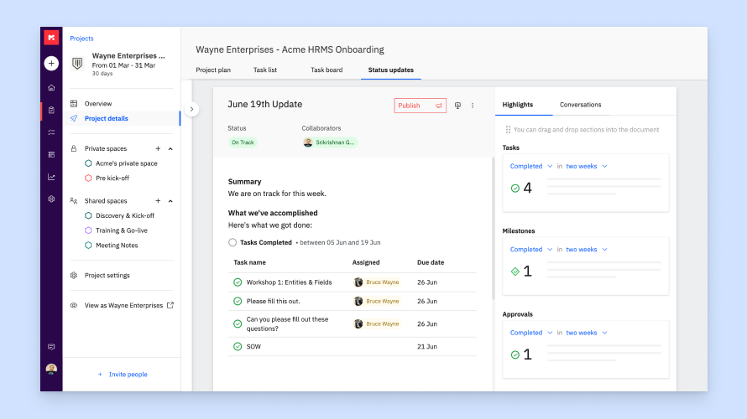Viewport: 747px width, 419px height.
Task: Toggle check mark for SOW task
Action: tap(238, 346)
